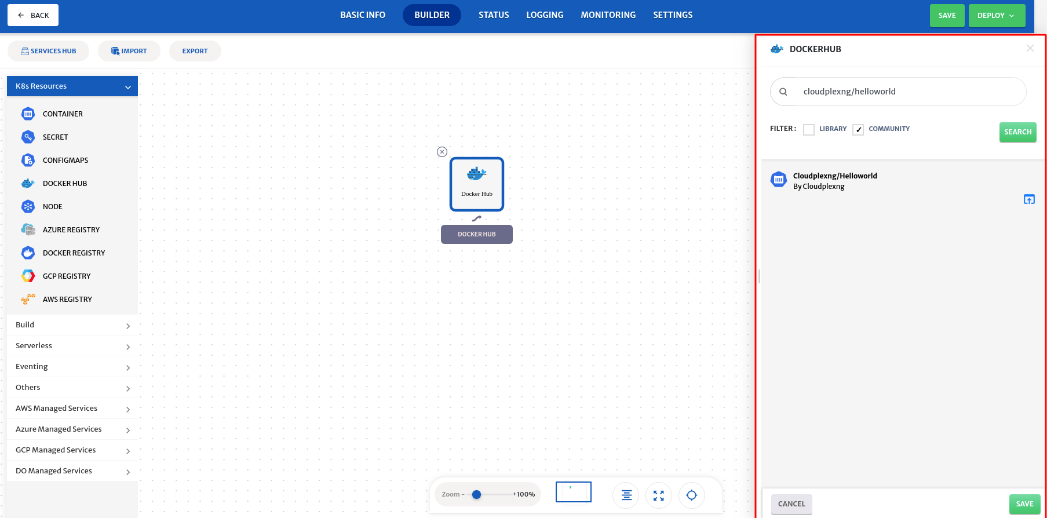Select the CONTAINER resource icon
This screenshot has height=518, width=1047.
click(28, 114)
